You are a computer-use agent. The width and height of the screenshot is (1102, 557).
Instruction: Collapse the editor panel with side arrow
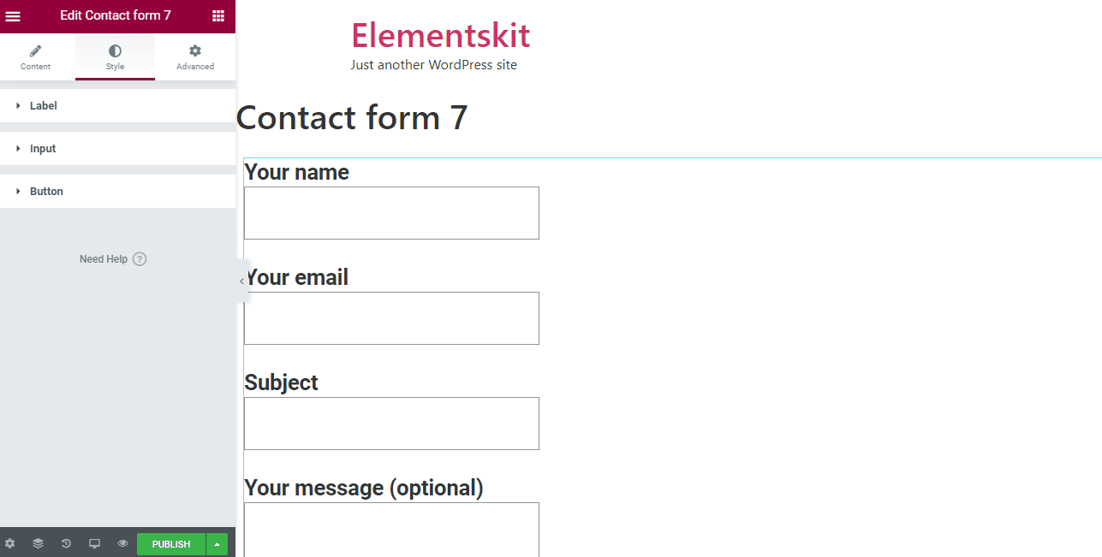click(242, 281)
